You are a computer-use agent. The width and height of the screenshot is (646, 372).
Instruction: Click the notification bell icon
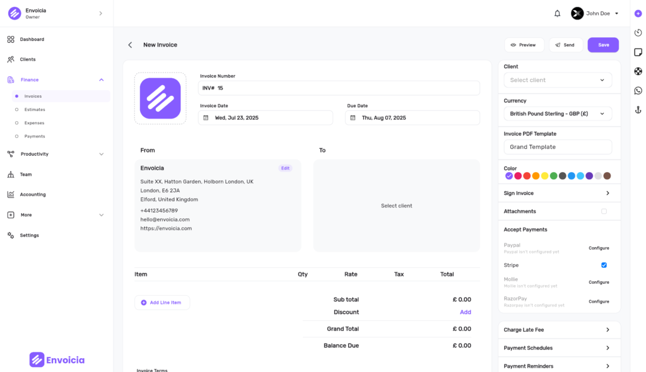557,14
